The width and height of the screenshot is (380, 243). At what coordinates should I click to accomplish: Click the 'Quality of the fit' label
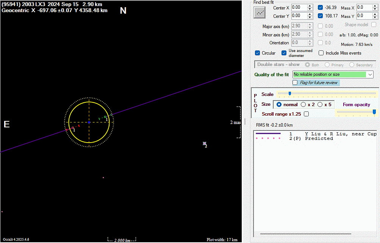271,75
